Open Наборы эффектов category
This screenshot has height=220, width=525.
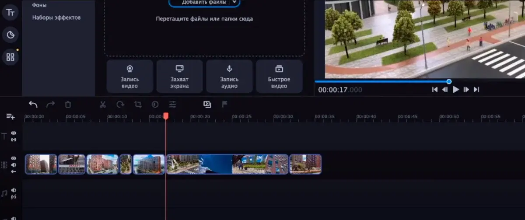(56, 17)
